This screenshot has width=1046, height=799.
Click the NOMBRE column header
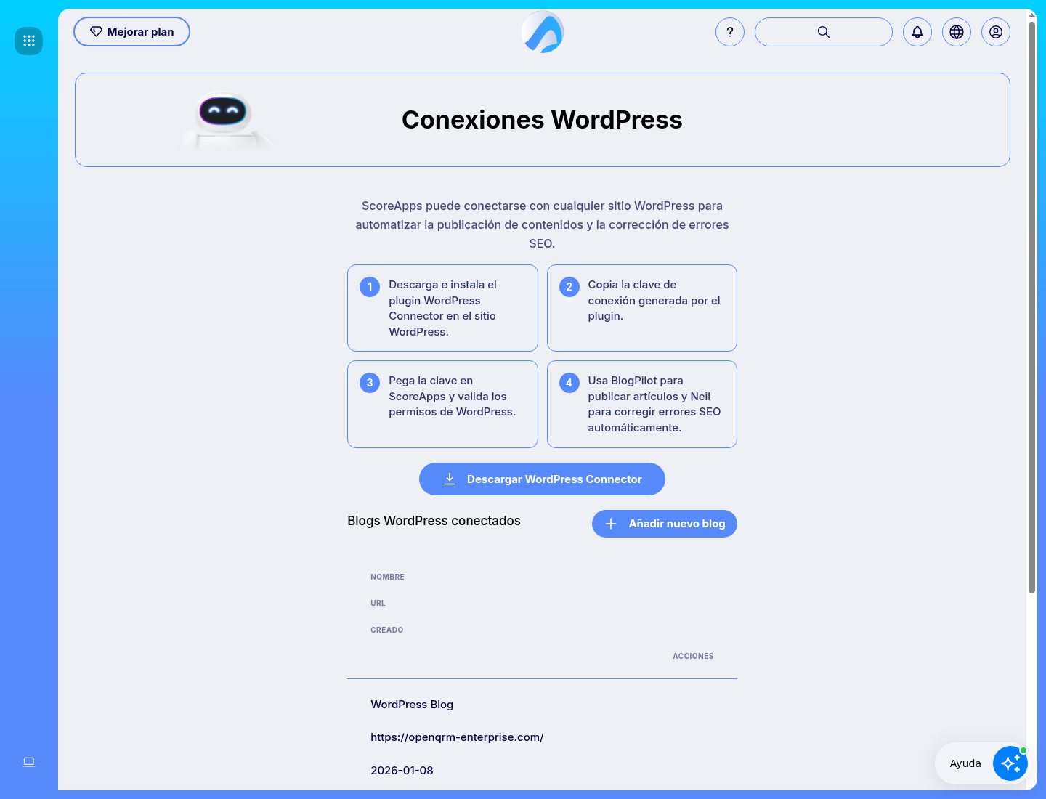click(387, 577)
